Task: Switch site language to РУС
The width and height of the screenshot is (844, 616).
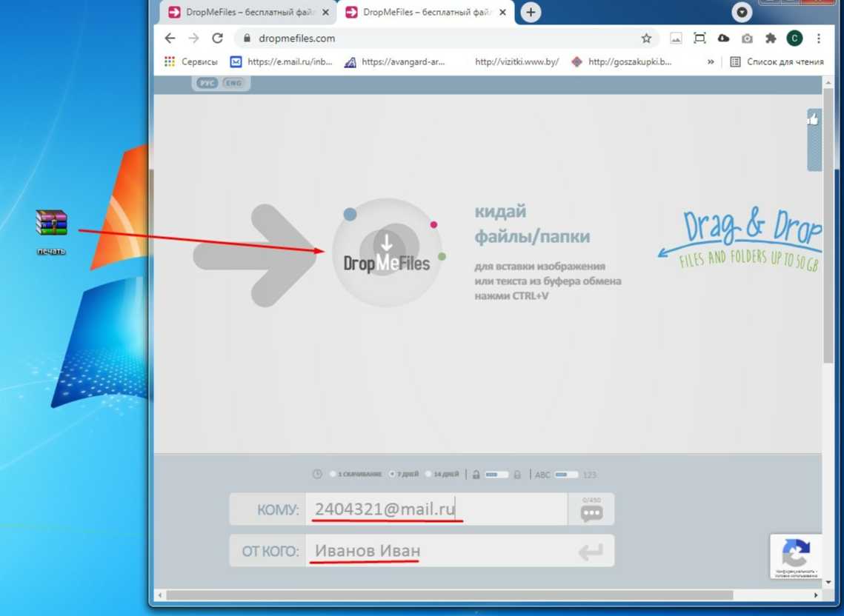Action: click(207, 83)
